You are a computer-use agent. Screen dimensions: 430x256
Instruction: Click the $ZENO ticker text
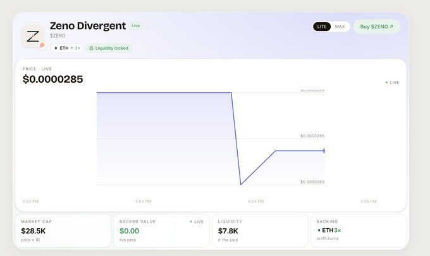[58, 35]
